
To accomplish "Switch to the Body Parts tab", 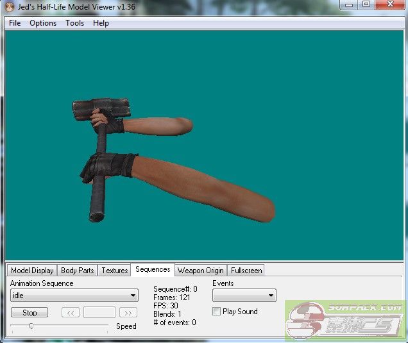I will 77,271.
